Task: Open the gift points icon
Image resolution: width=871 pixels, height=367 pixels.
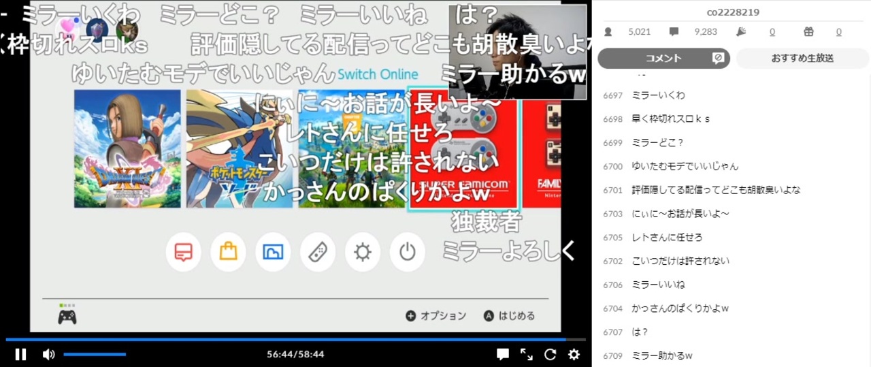Action: [x=808, y=31]
